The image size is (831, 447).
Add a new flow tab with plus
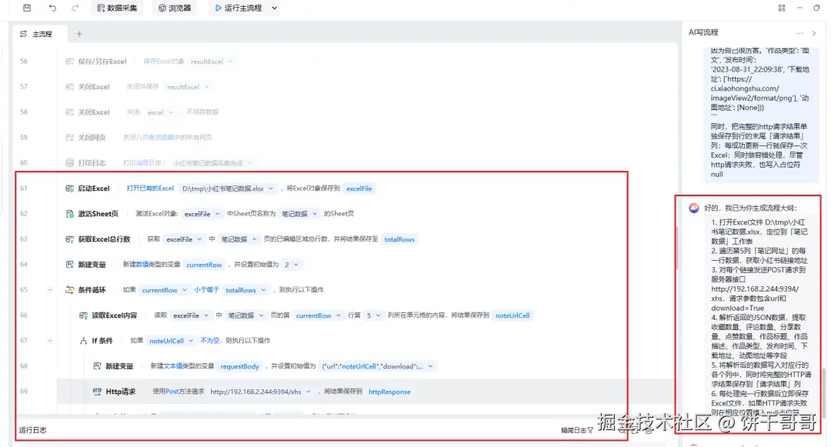[79, 34]
